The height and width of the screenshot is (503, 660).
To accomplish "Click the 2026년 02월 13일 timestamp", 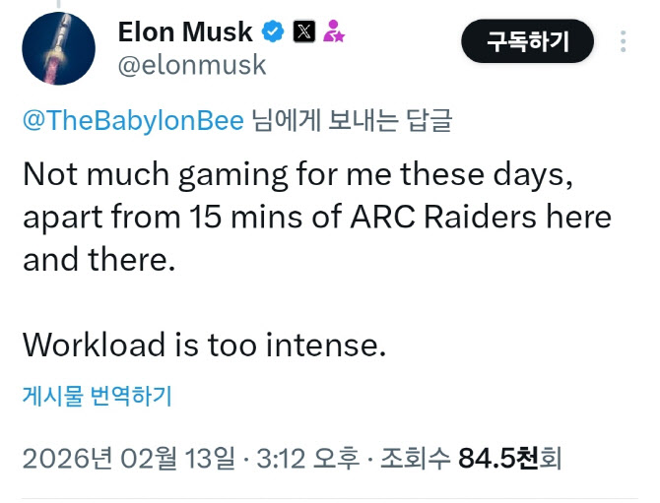I will click(129, 458).
